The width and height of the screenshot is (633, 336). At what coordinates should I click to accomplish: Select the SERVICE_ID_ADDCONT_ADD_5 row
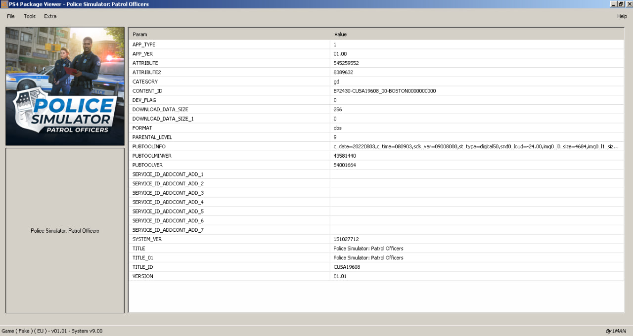coord(376,211)
